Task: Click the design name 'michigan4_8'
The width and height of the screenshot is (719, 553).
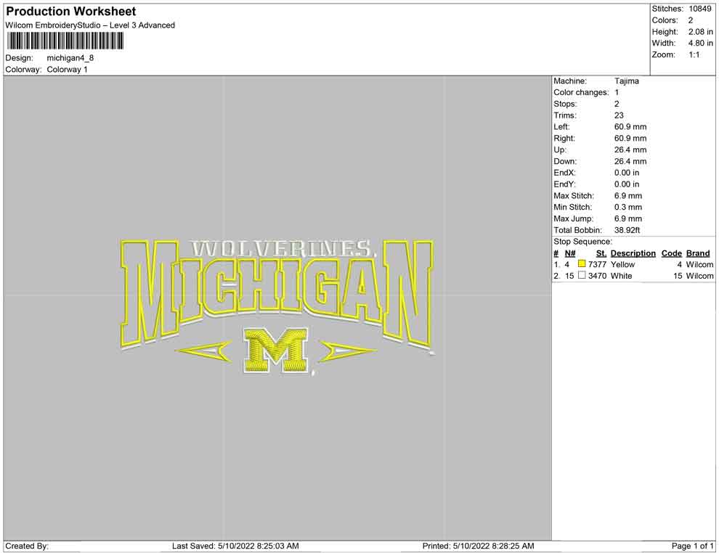Action: (x=70, y=58)
